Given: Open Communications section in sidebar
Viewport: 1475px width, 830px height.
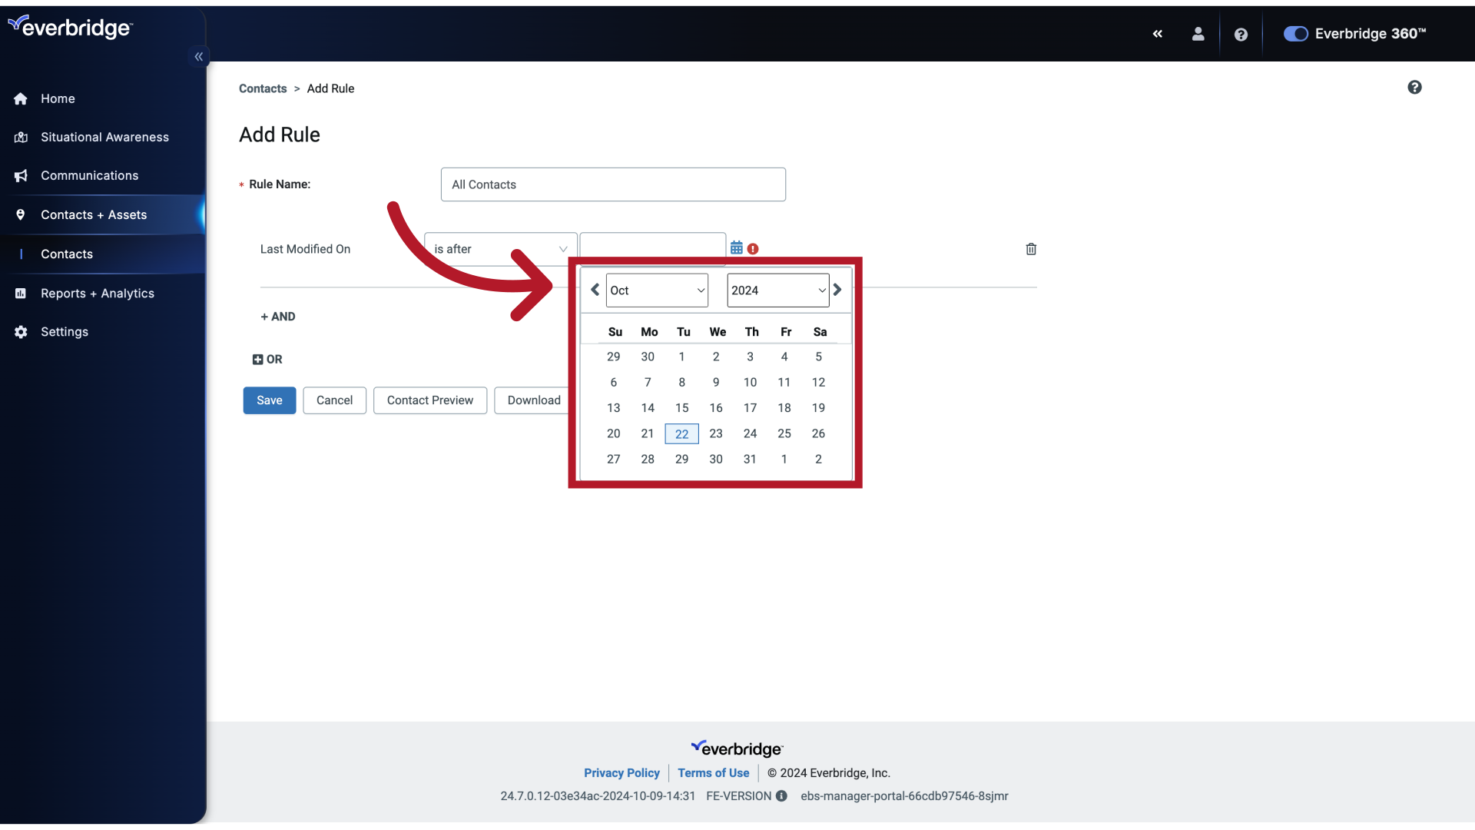Looking at the screenshot, I should 89,175.
